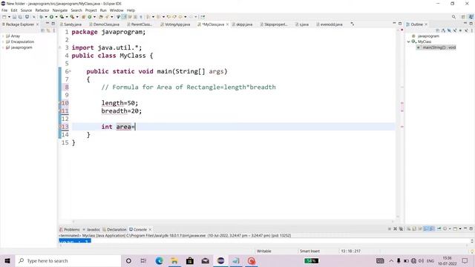The image size is (475, 267).
Task: Click the New Java Package icon
Action: 84,17
